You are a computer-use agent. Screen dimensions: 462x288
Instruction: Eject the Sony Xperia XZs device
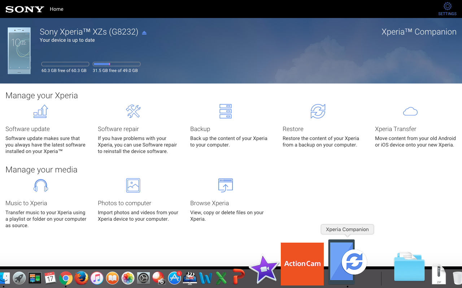click(144, 32)
